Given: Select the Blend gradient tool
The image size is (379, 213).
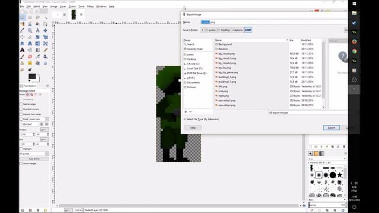Looking at the screenshot, I should (38, 50).
